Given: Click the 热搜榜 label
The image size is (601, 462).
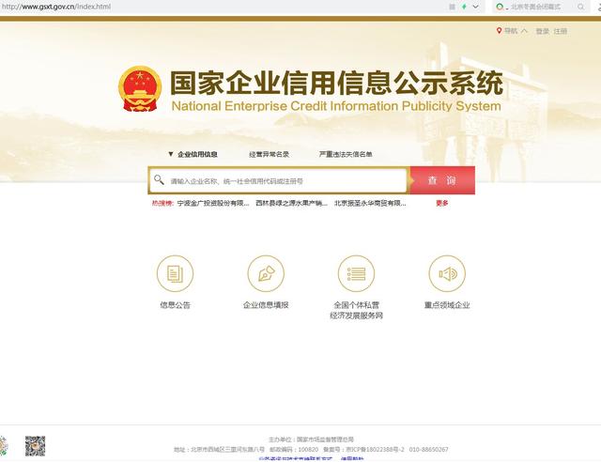Looking at the screenshot, I should 162,203.
